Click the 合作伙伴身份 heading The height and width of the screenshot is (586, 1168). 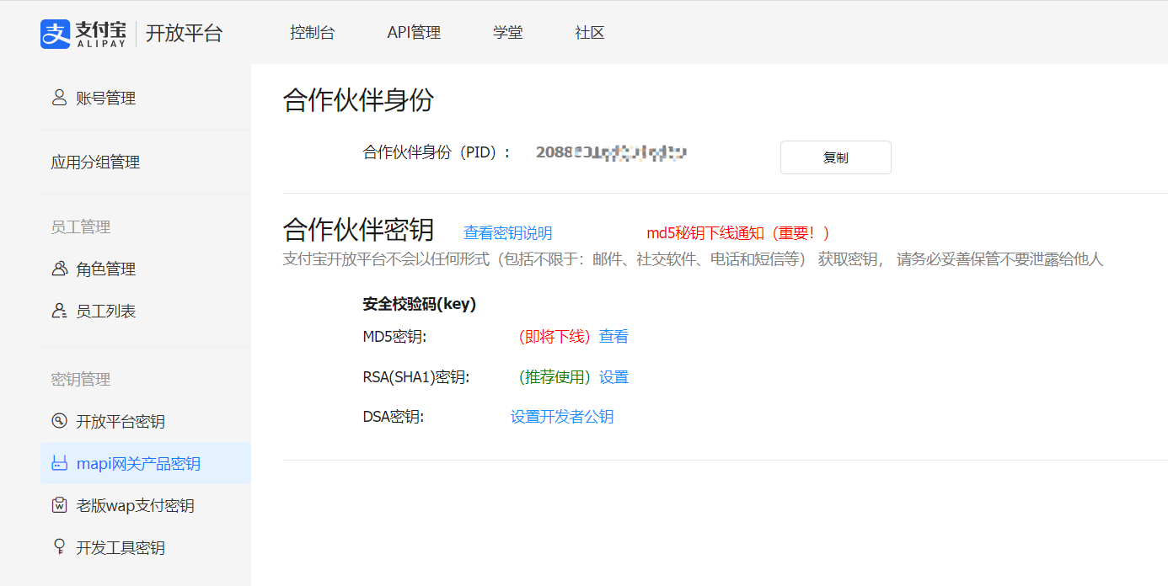358,100
